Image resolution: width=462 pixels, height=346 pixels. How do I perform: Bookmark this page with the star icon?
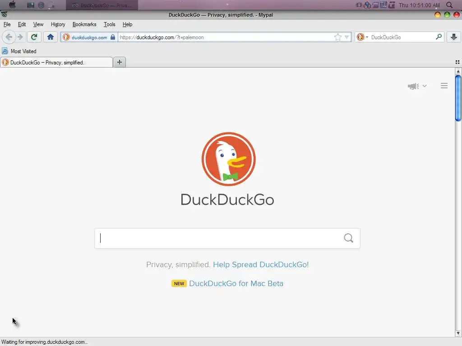(337, 37)
